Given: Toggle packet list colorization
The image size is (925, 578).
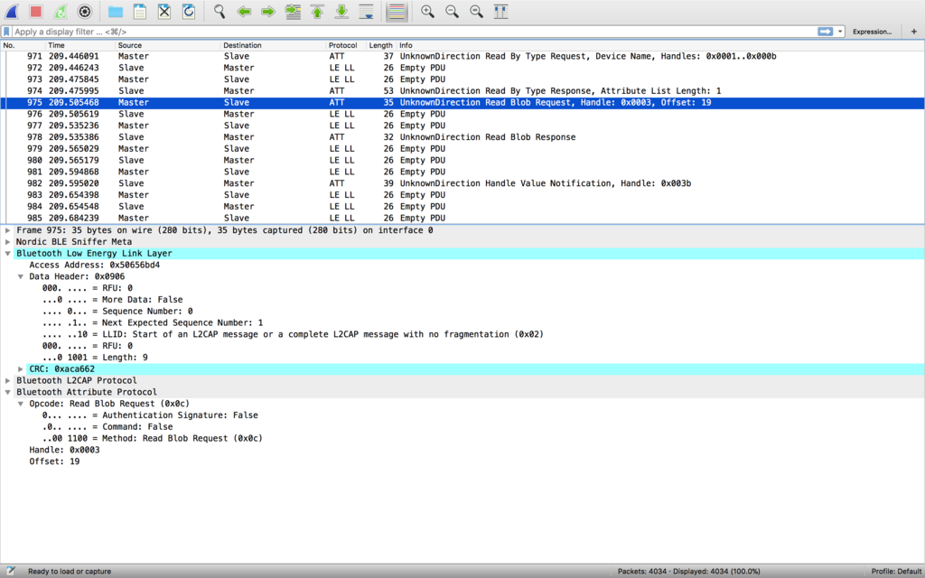Looking at the screenshot, I should click(397, 11).
